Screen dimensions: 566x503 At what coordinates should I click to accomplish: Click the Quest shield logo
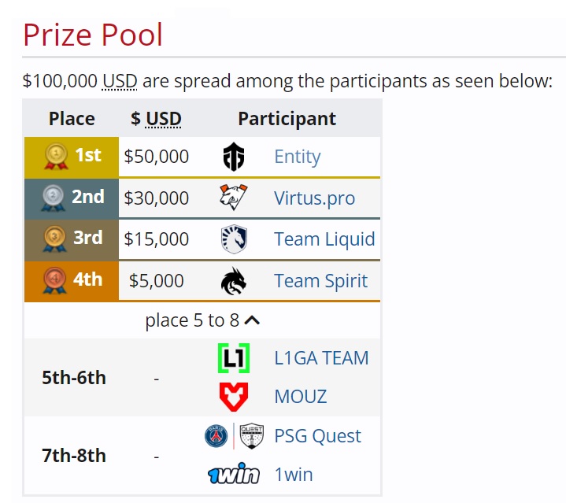[252, 436]
